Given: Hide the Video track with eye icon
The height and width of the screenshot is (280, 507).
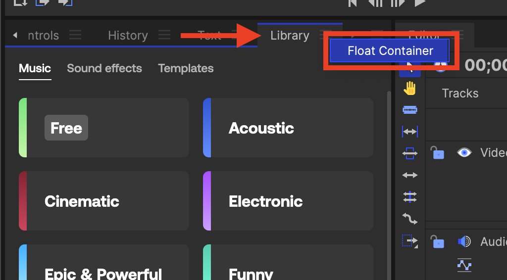Looking at the screenshot, I should 464,152.
